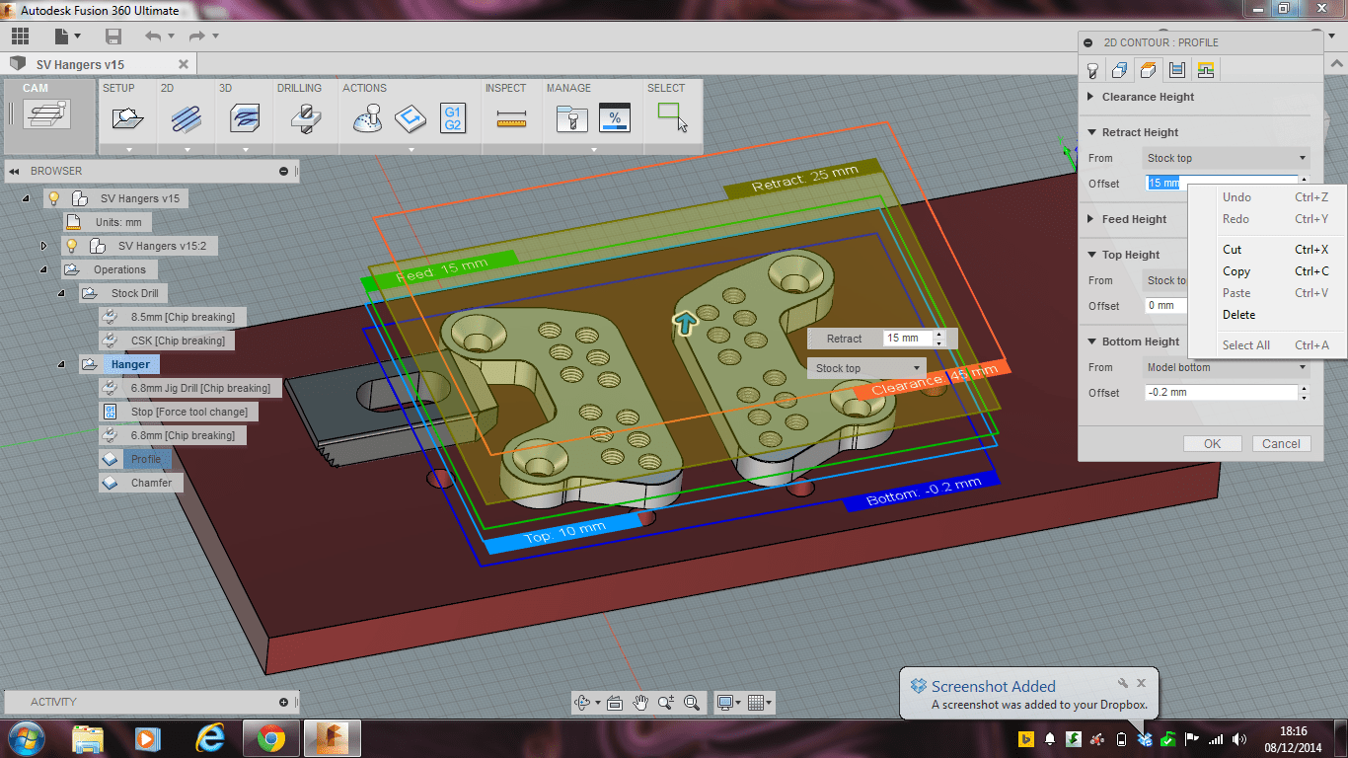
Task: Open Bottom Height From dropdown (Model bottom)
Action: [1225, 367]
